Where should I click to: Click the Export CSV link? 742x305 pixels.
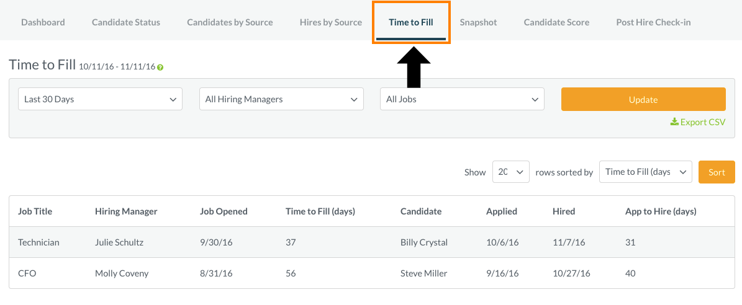(x=698, y=122)
